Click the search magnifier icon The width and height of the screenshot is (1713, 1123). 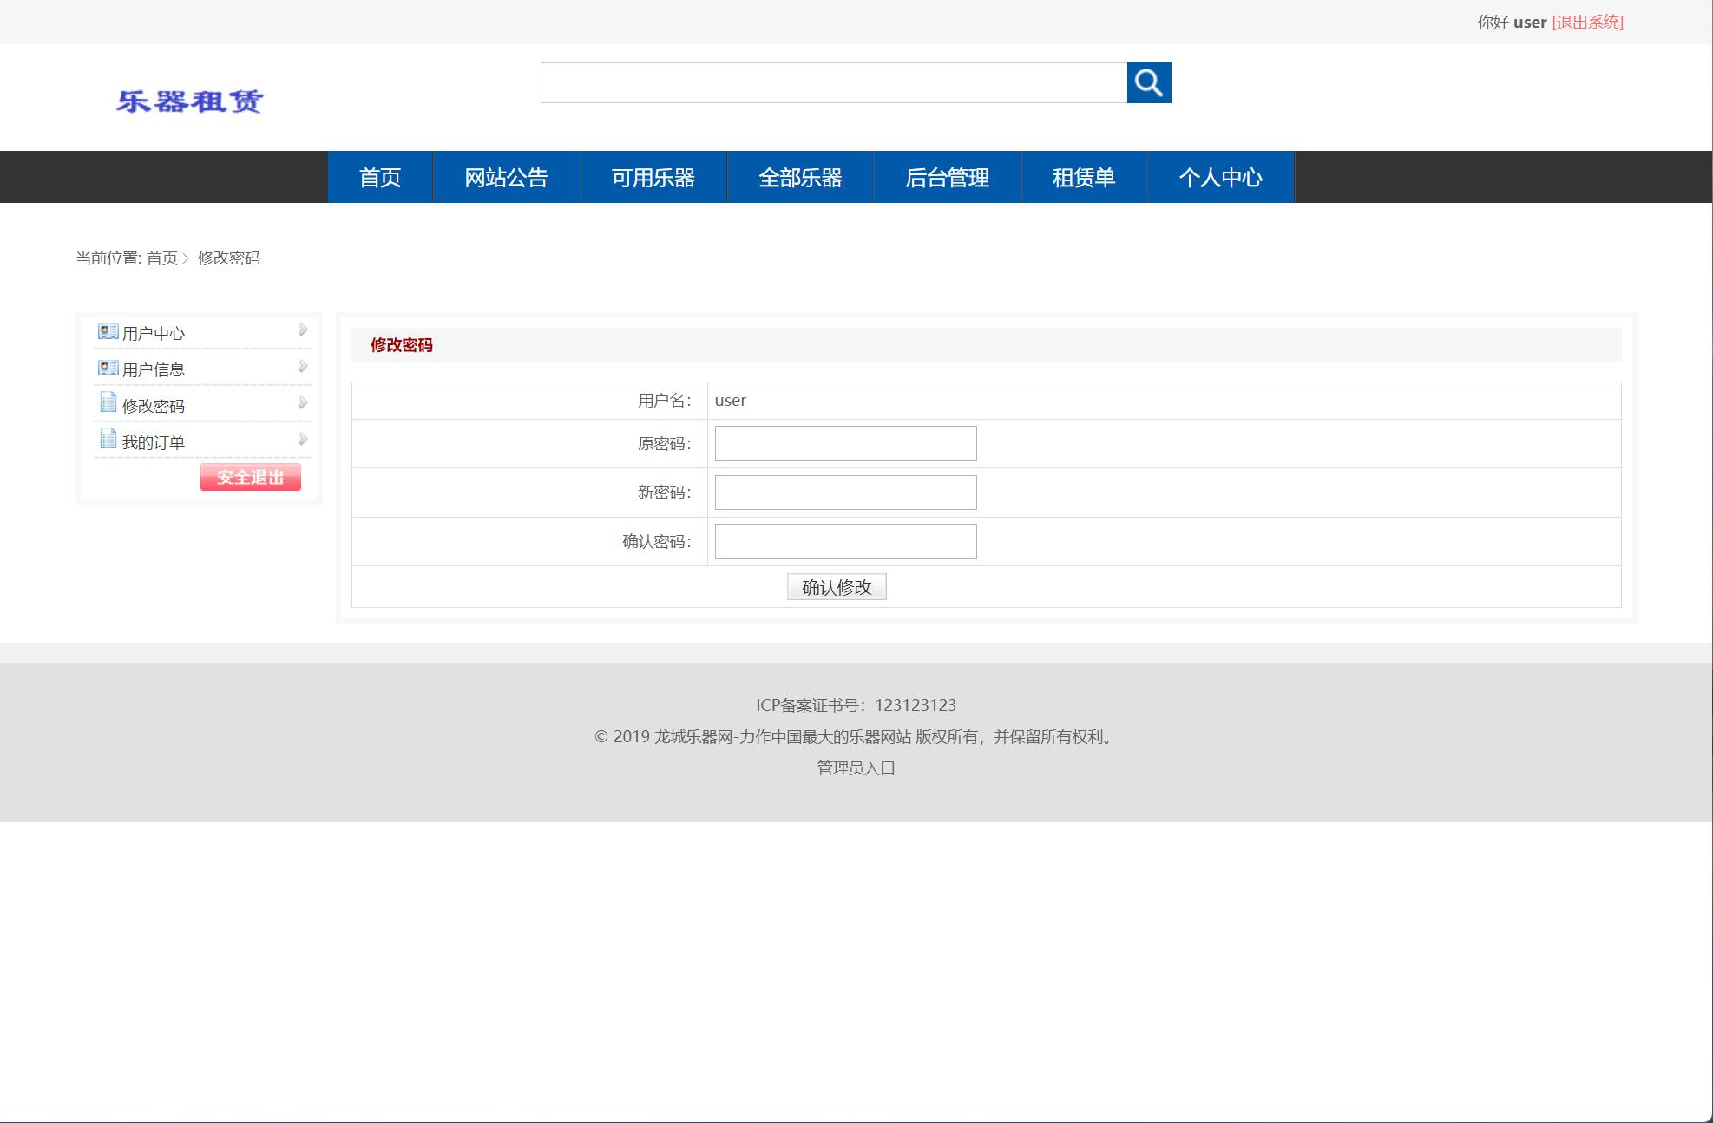(x=1149, y=83)
